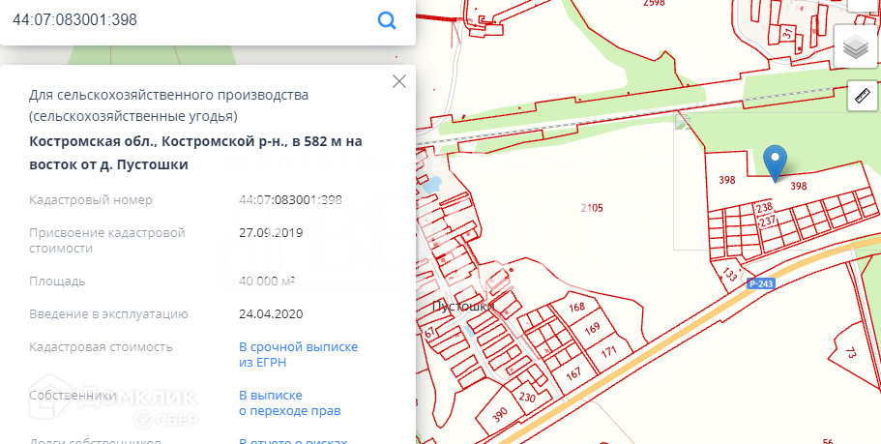Click the blue location pin marker
Viewport: 881px width, 444px height.
[776, 163]
